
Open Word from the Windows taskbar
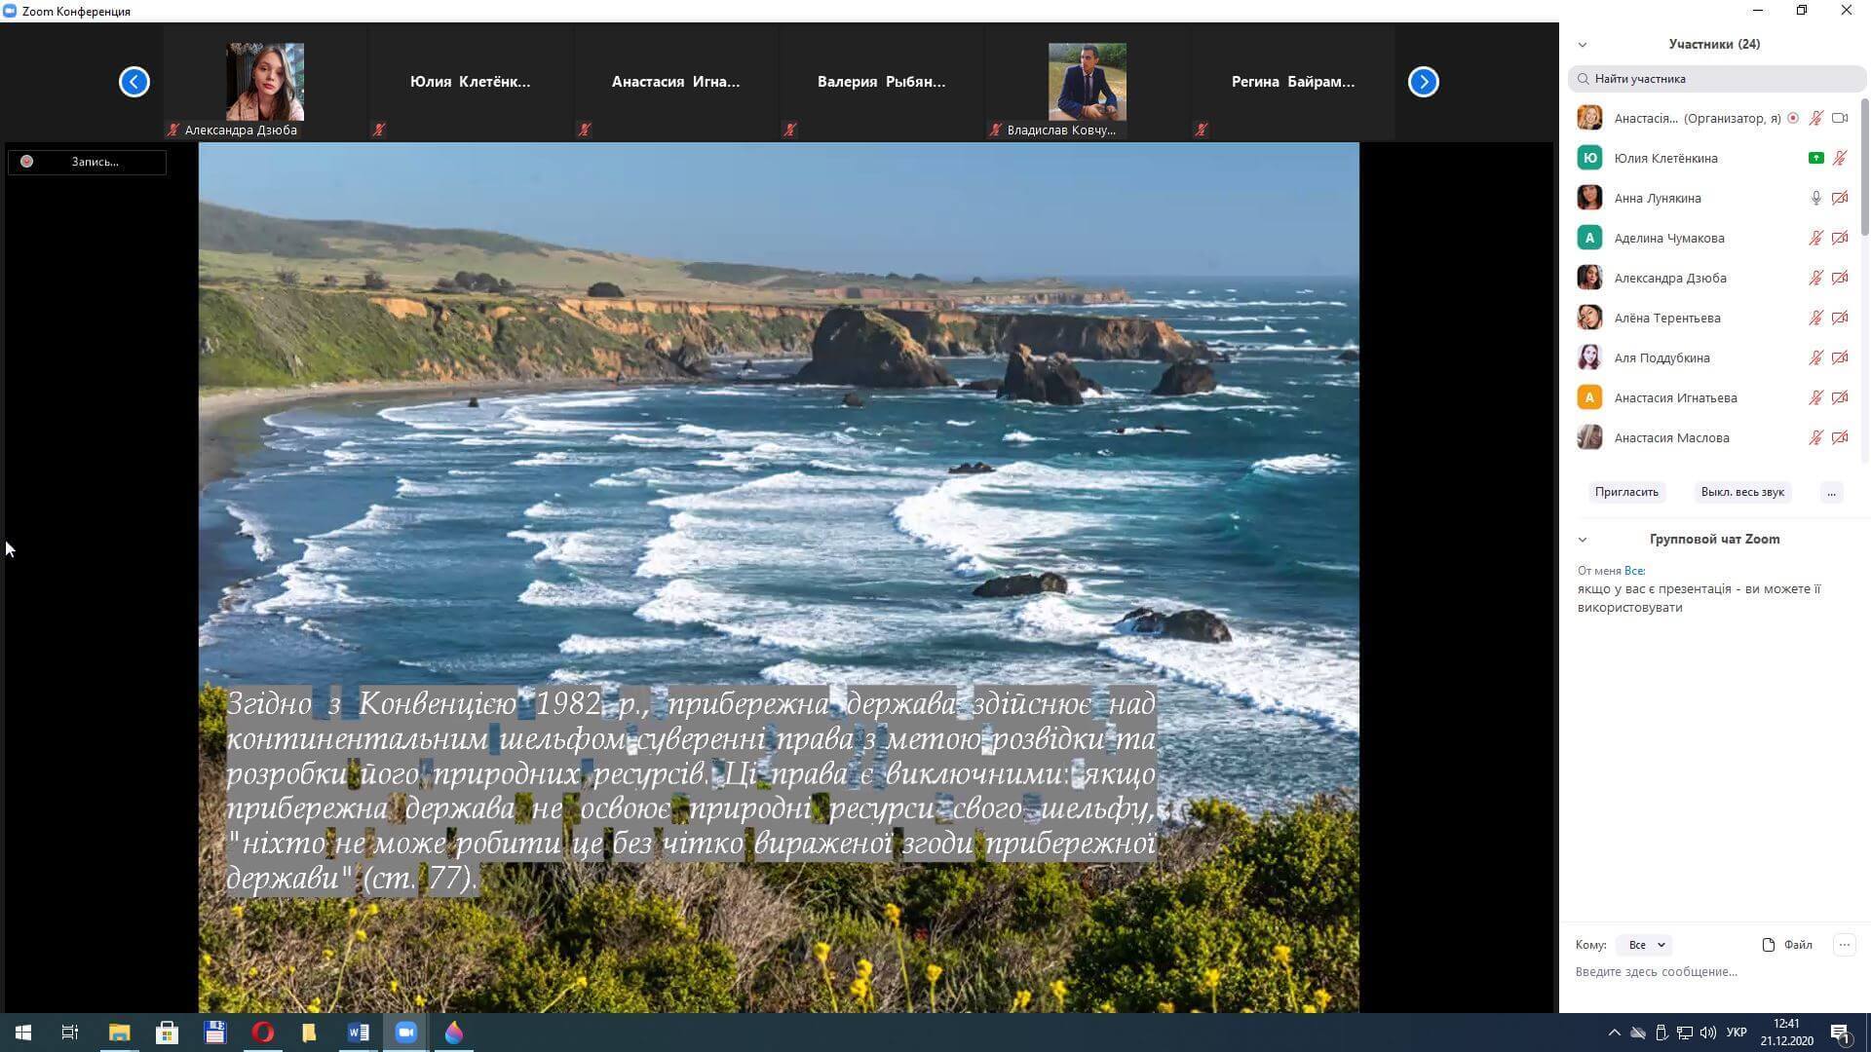358,1033
